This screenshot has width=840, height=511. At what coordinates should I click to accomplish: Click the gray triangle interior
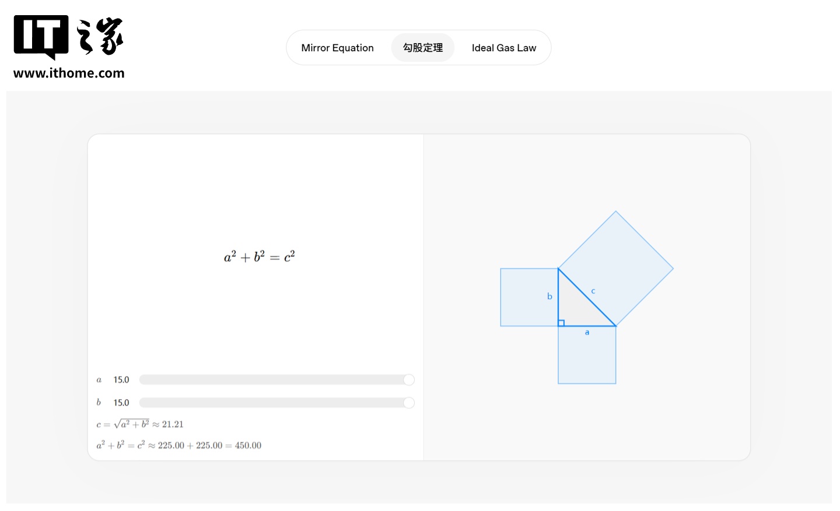(575, 309)
